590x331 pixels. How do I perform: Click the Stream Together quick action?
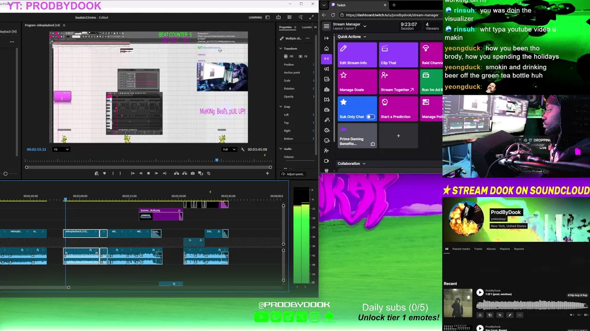(x=398, y=82)
